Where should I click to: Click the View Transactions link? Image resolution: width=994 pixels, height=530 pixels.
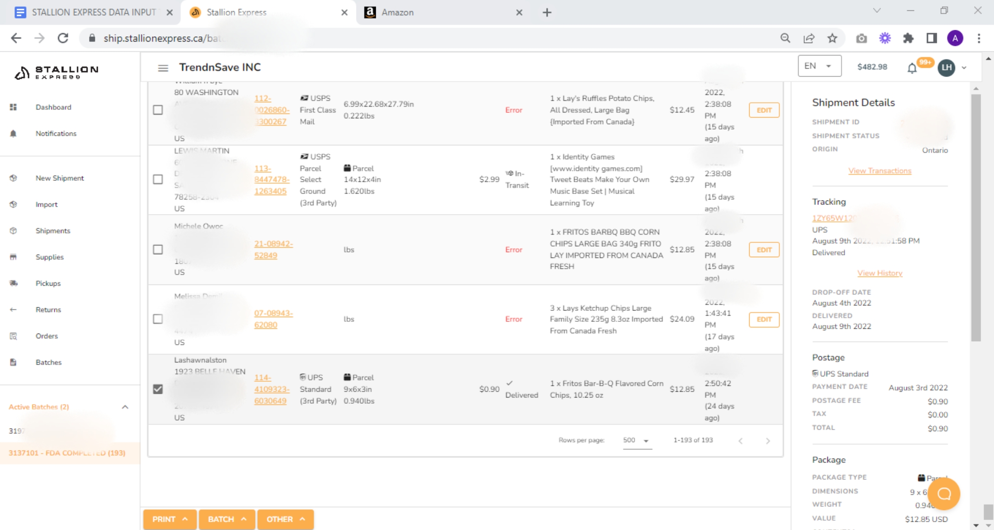[x=880, y=171]
